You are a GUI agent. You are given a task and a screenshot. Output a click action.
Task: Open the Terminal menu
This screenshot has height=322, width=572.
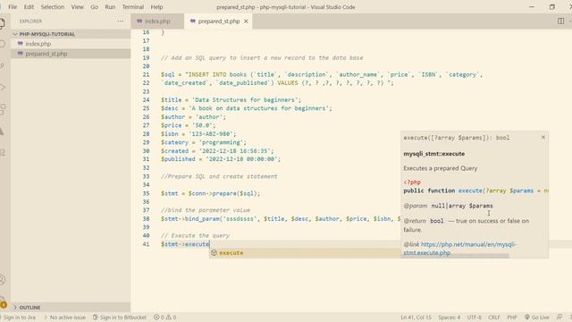[x=133, y=7]
